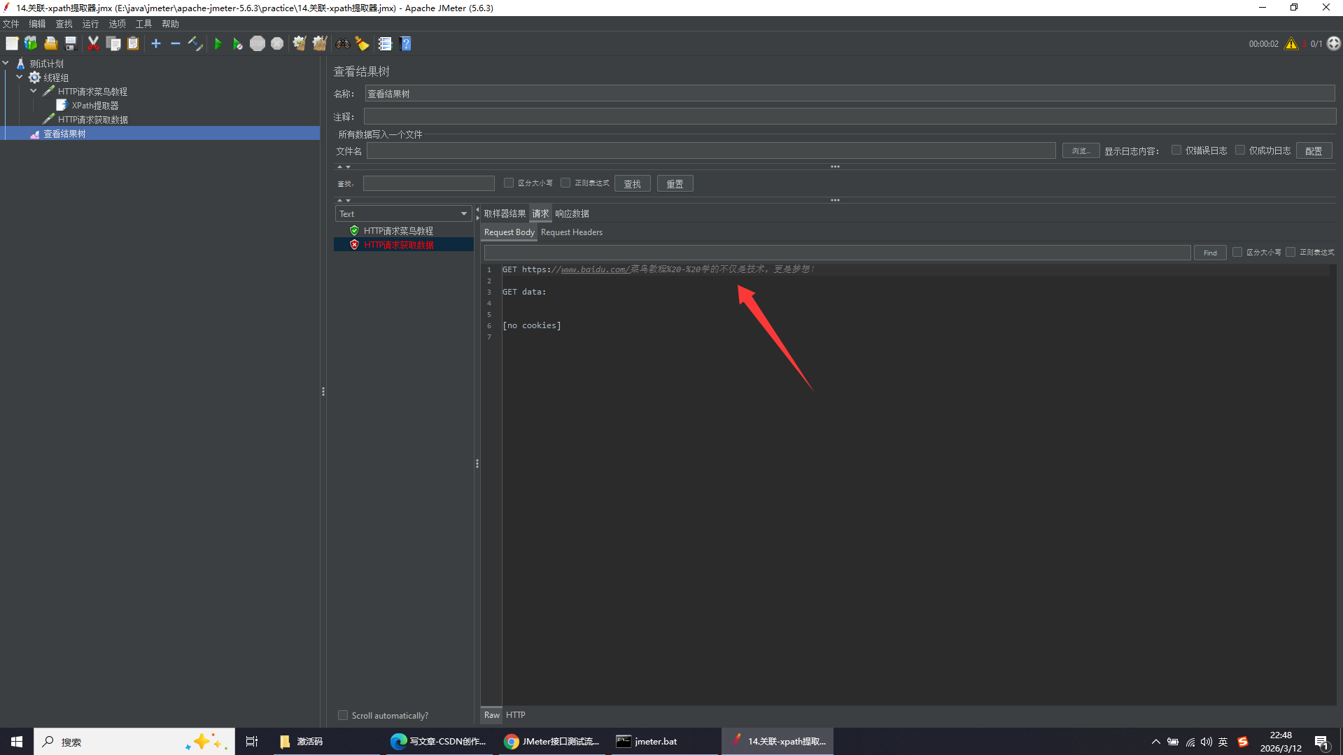Click the 浏览 browse file button
The image size is (1343, 755).
tap(1081, 150)
